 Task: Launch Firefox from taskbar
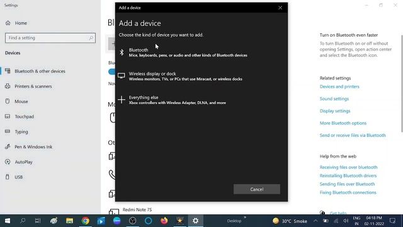164,221
